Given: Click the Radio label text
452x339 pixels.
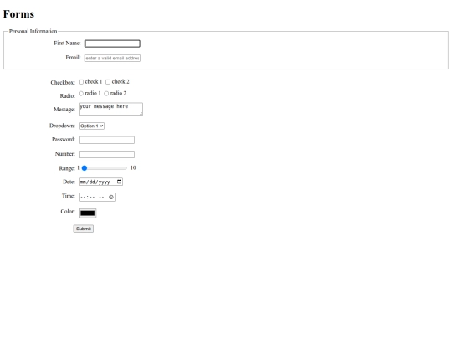Looking at the screenshot, I should 68,95.
